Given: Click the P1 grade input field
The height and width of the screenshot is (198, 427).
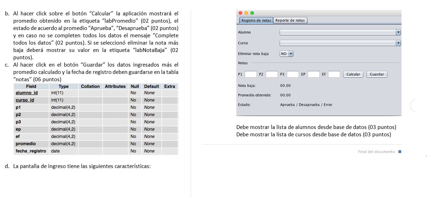Looking at the screenshot, I should coord(251,74).
